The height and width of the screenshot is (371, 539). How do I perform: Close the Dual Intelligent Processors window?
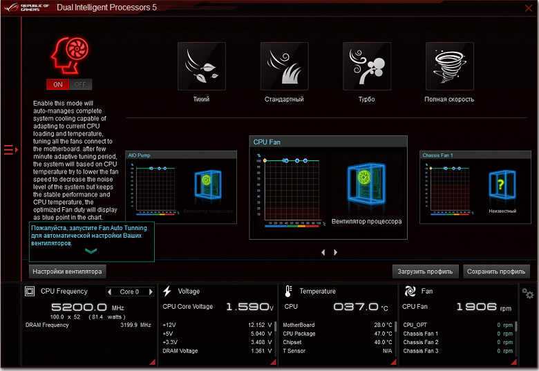pos(529,8)
